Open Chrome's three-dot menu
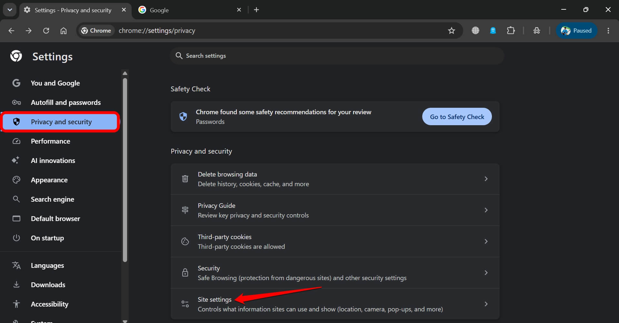This screenshot has height=323, width=619. pos(608,31)
